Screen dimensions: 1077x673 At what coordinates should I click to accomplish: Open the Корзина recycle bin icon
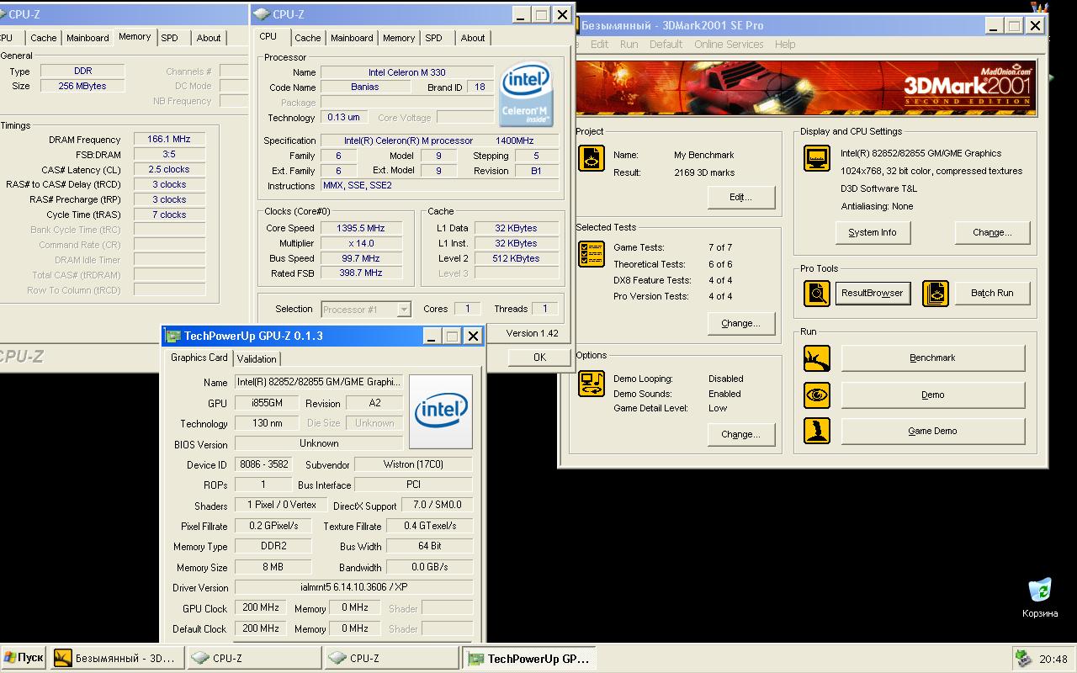[1040, 598]
